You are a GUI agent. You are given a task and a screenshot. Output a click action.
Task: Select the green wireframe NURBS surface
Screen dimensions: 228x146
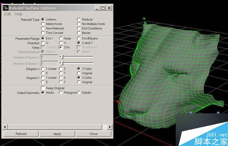click(169, 75)
